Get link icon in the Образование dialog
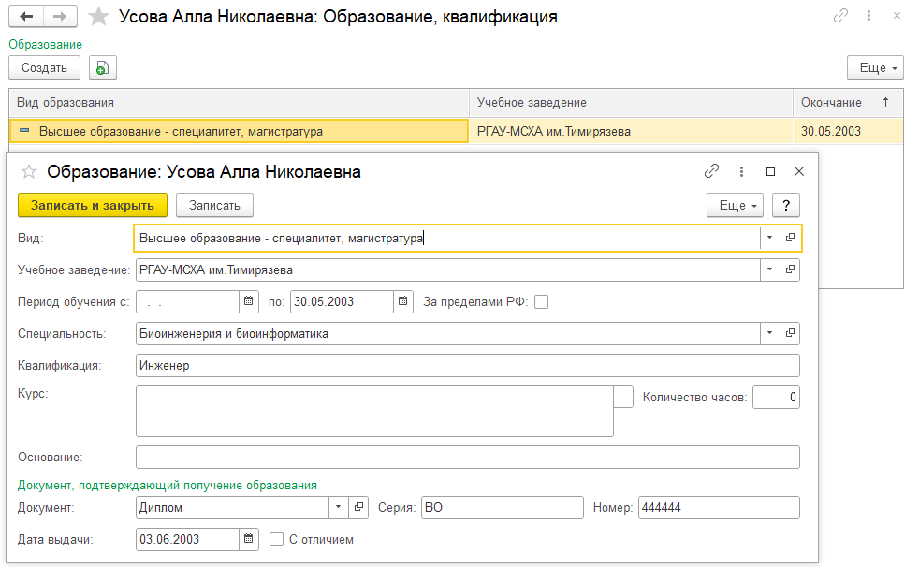This screenshot has height=567, width=919. click(711, 171)
